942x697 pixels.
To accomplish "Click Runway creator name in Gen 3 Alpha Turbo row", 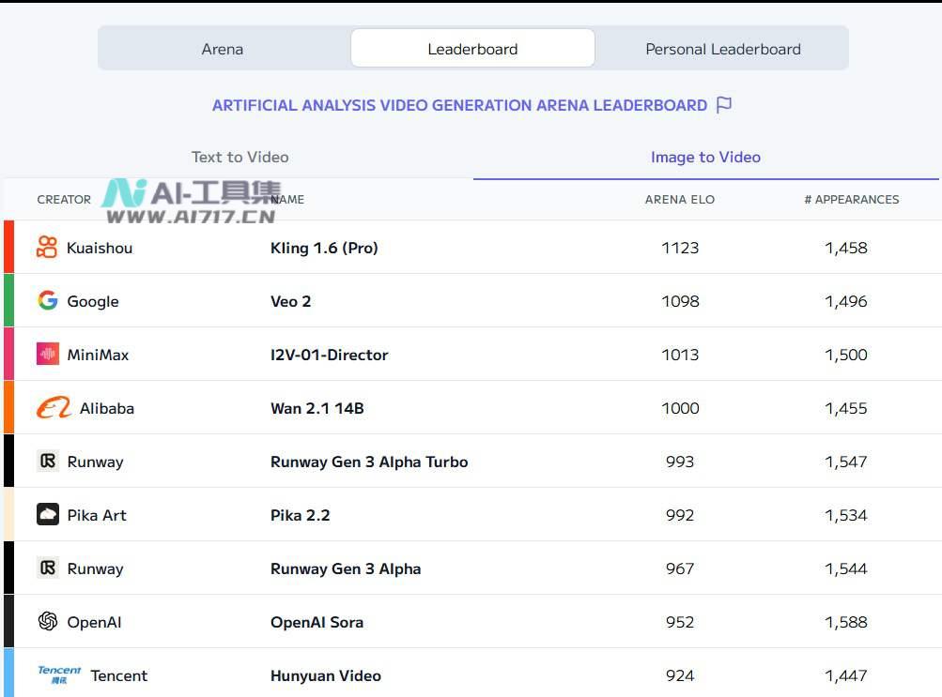I will tap(95, 462).
